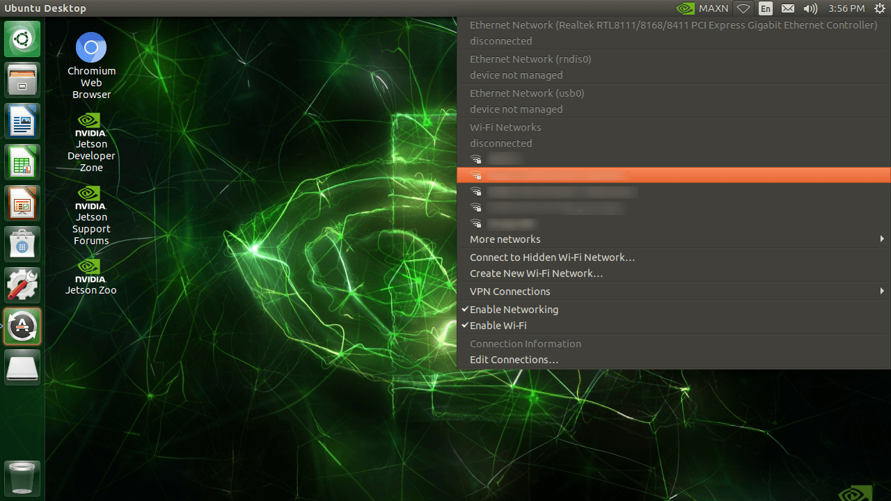Screen dimensions: 891x501
Task: Open Jetson Support Forums desktop shortcut
Action: pos(91,216)
